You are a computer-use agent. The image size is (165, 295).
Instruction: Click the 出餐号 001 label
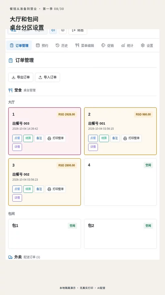(97, 124)
